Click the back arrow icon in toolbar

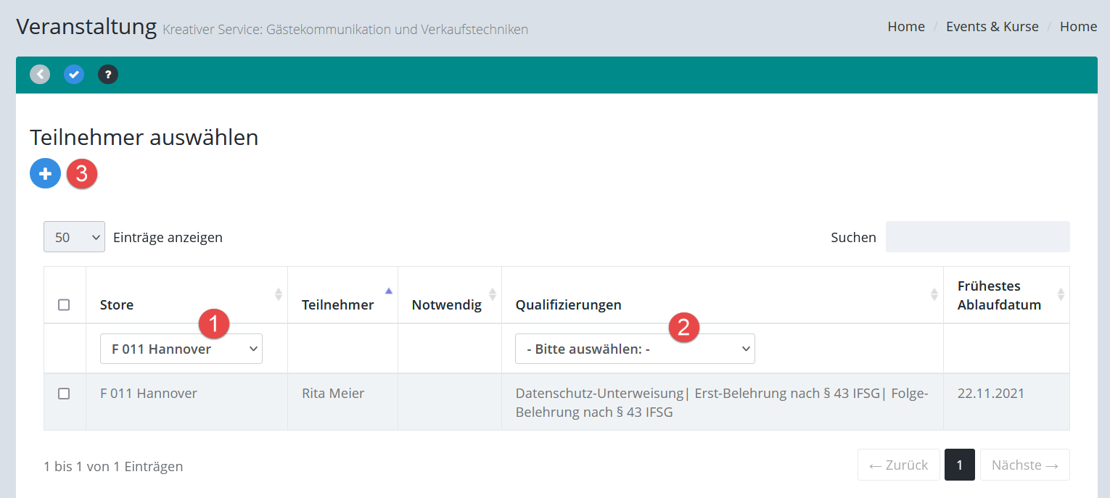click(40, 74)
